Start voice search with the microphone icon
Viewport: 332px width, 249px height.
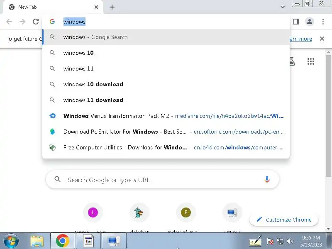[267, 180]
